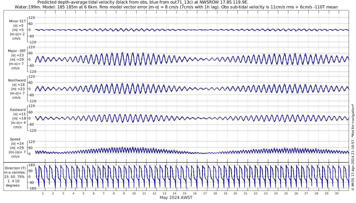Click day "21" on the date axis
The image size is (356, 203).
click(x=245, y=193)
